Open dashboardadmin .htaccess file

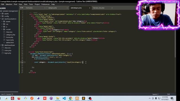[9, 32]
